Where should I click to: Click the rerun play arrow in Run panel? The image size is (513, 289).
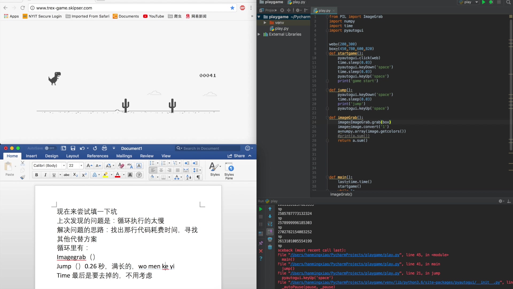pyautogui.click(x=261, y=209)
